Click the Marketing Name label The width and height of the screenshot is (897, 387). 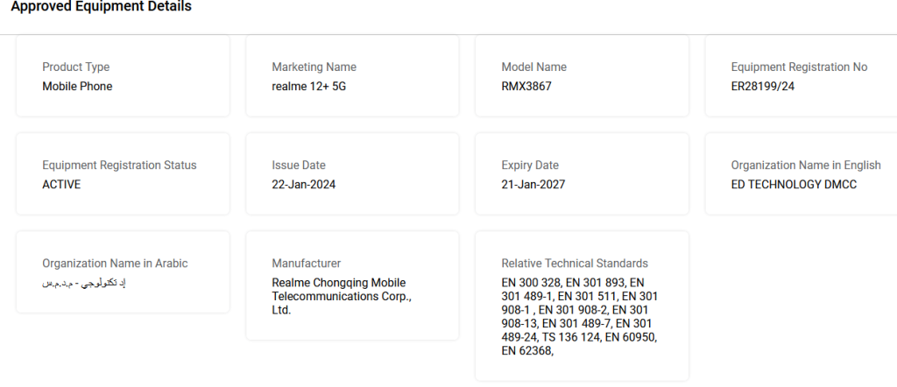click(314, 67)
